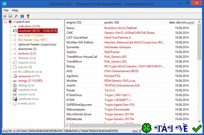
Task: Select the McAfee-GW-Edition engine row
Action: 131,42
